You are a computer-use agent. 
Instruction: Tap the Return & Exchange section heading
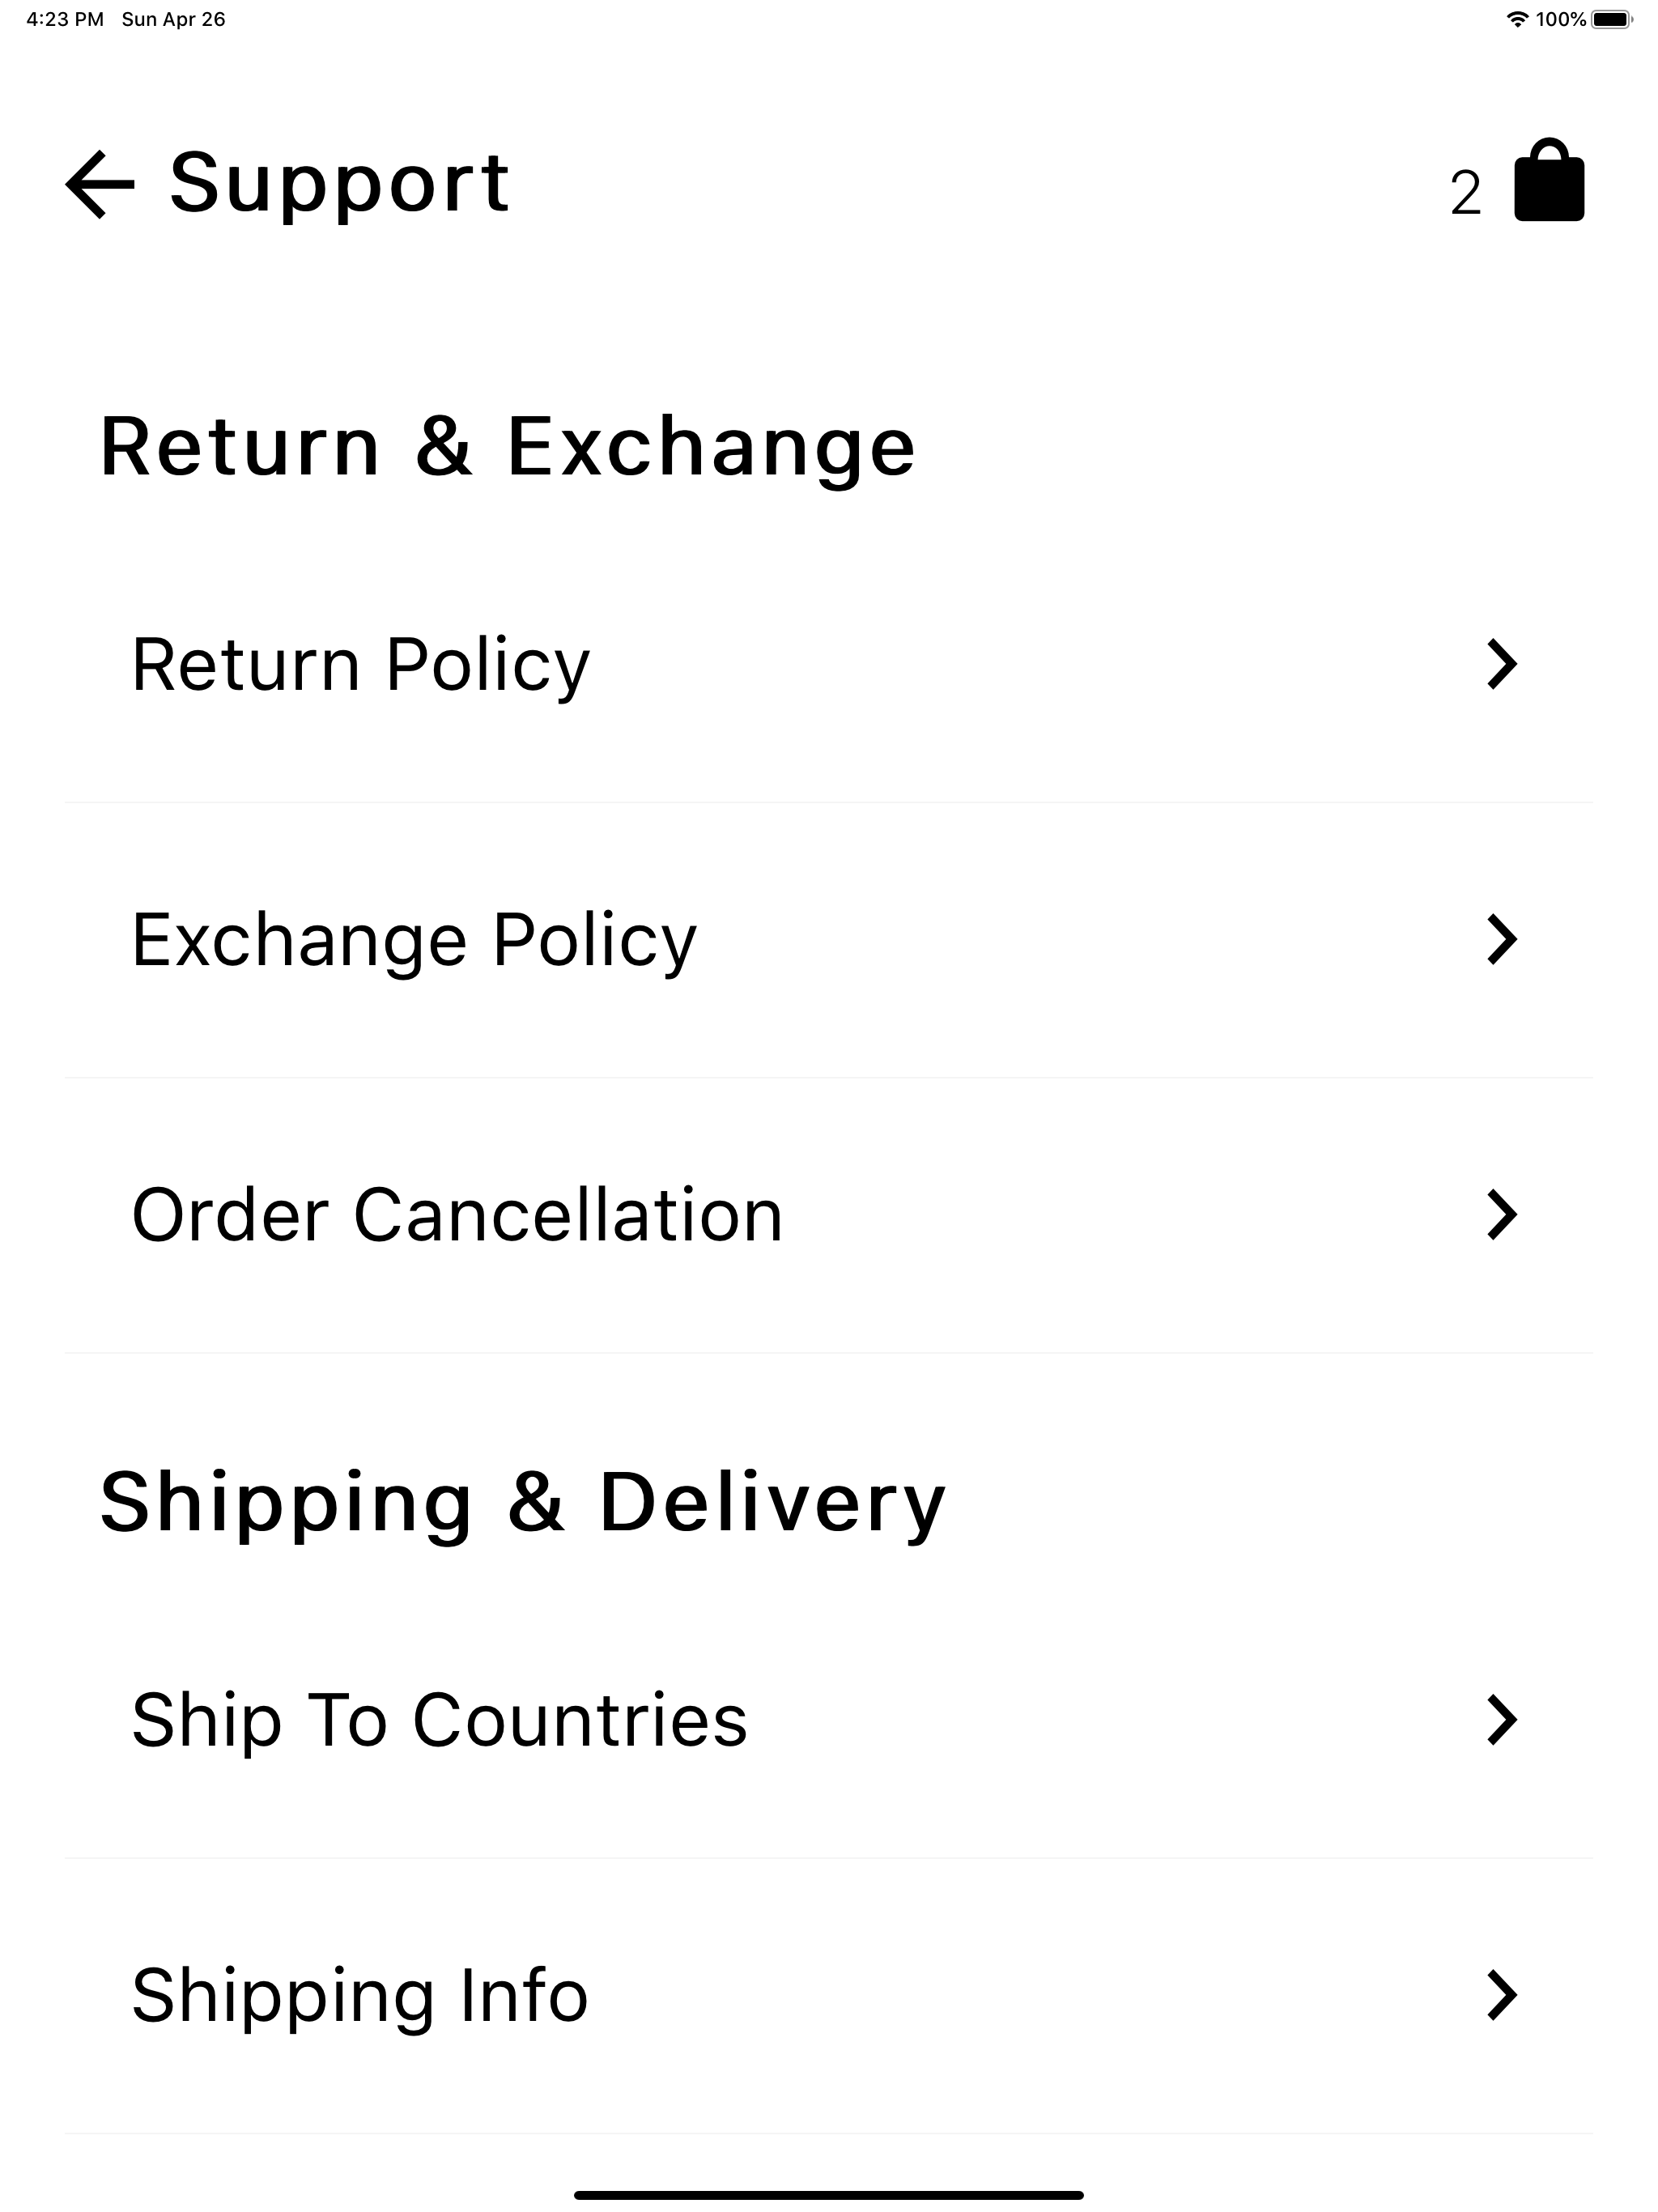[x=507, y=447]
